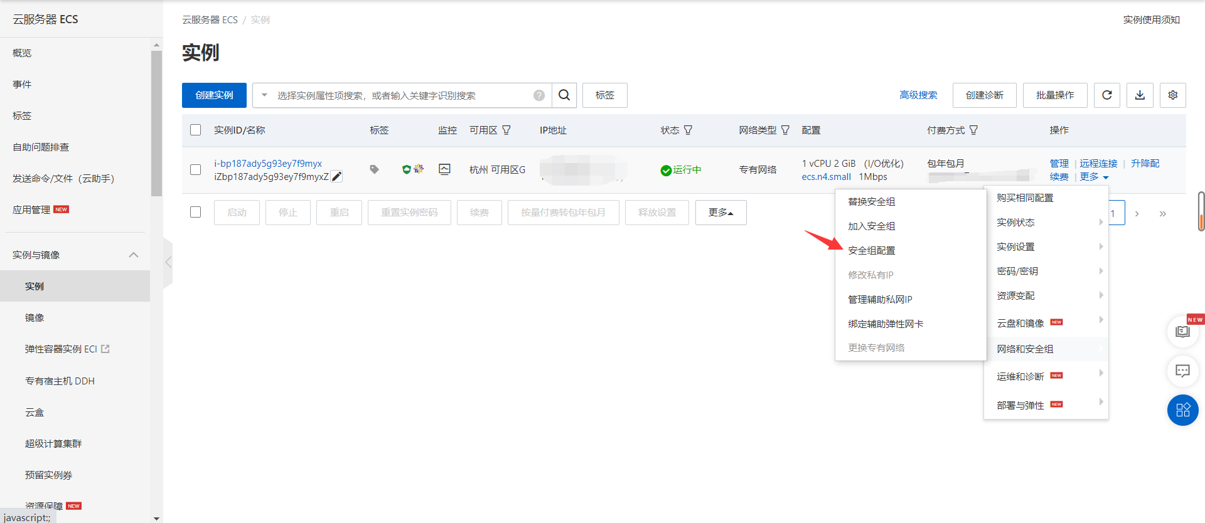Screen dimensions: 1205x523
Task: Filter by status funnel icon
Action: pos(688,130)
